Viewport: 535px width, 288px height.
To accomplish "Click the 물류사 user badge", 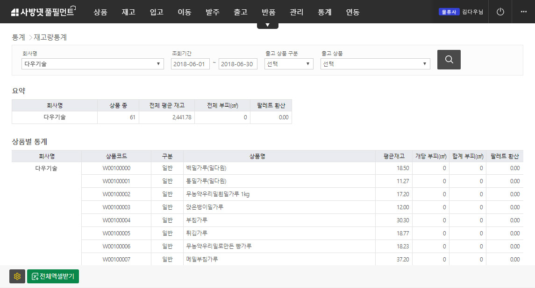I will pyautogui.click(x=449, y=12).
